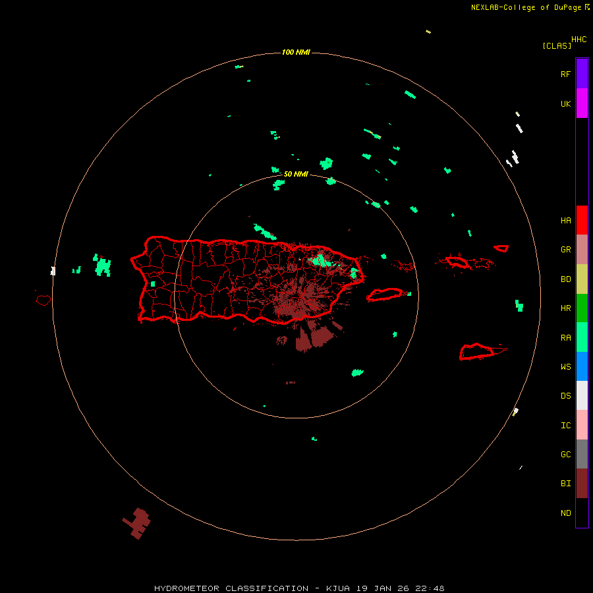Pick the HR dark green legend swatch
593x593 pixels.
click(582, 308)
